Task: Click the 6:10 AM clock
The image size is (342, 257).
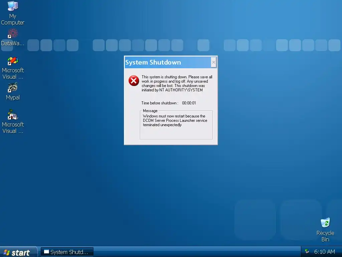Action: tap(324, 252)
